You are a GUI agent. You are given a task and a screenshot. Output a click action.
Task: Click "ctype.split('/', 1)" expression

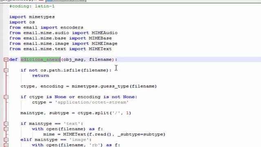click(x=104, y=113)
